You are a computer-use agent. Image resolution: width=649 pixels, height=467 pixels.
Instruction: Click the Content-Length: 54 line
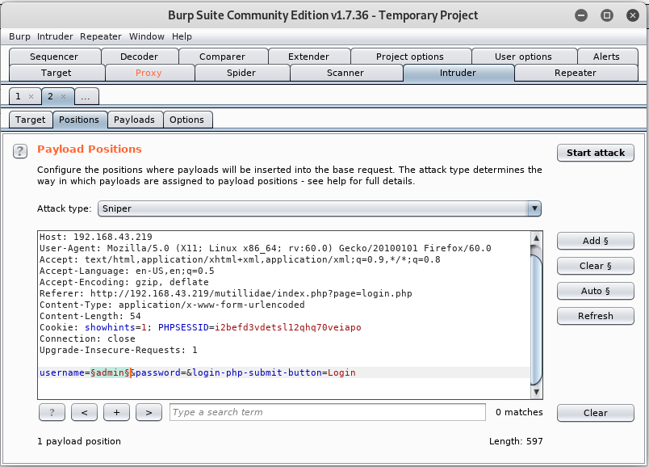90,316
